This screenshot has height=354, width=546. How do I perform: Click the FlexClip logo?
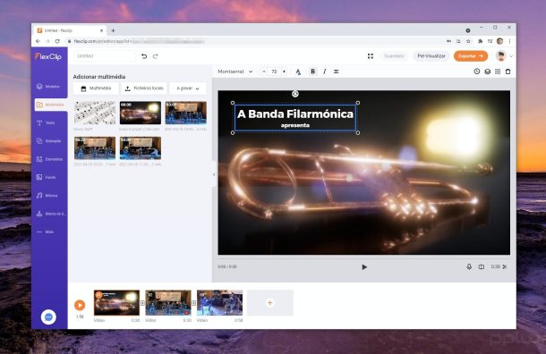[x=48, y=56]
